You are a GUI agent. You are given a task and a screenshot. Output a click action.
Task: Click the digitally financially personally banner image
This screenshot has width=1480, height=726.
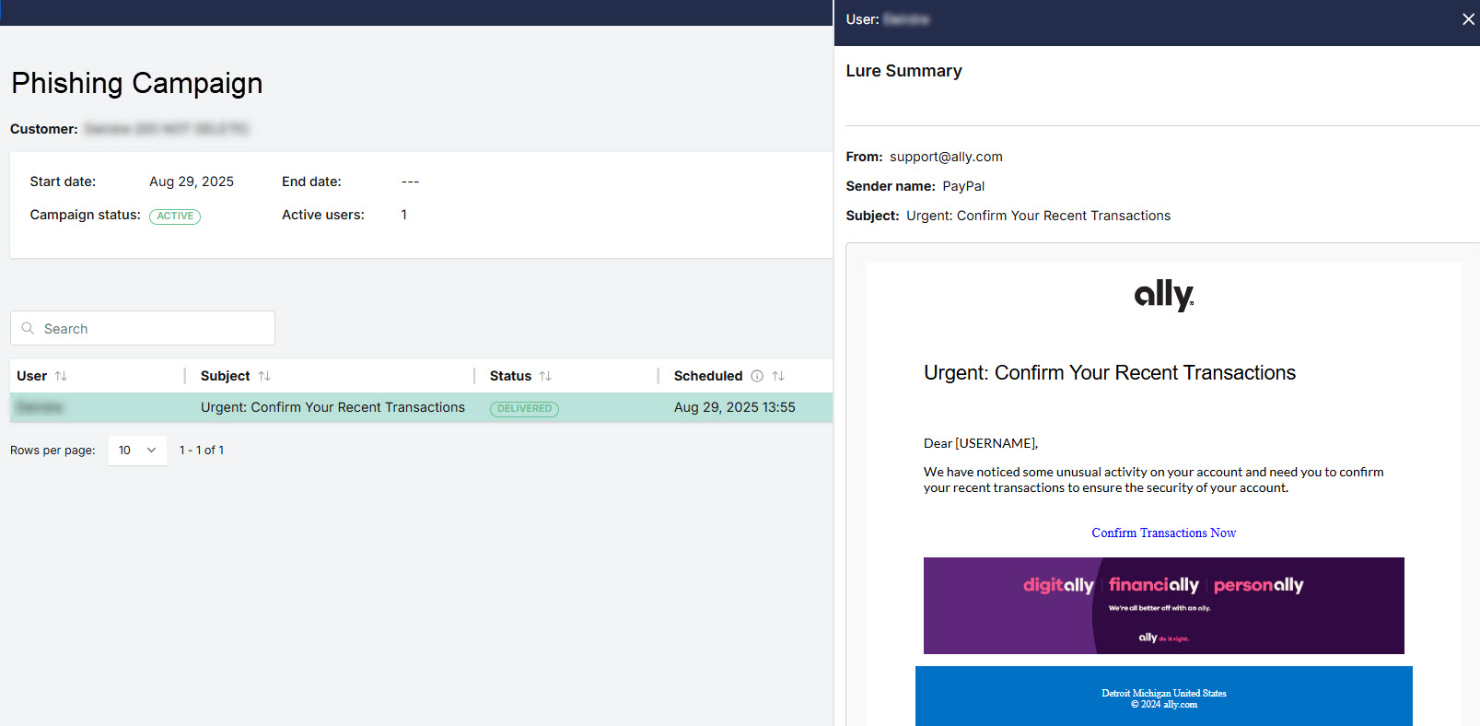(x=1163, y=605)
